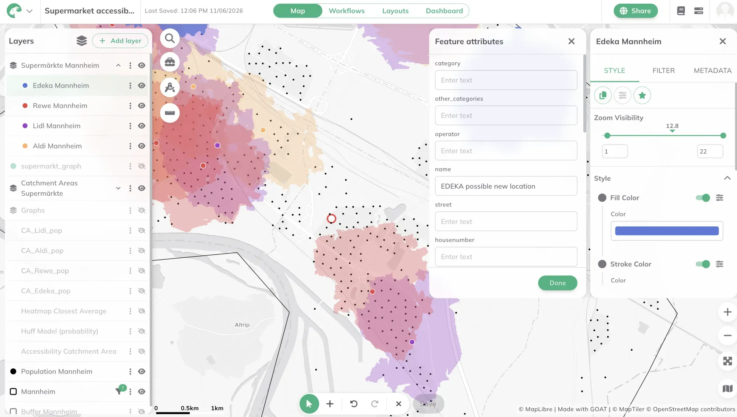
Task: Click the copy style icon
Action: pos(603,95)
